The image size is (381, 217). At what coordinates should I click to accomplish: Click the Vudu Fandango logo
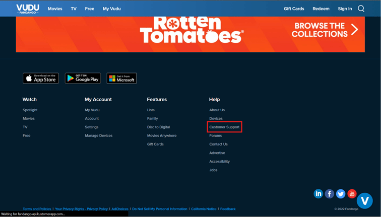pos(28,9)
